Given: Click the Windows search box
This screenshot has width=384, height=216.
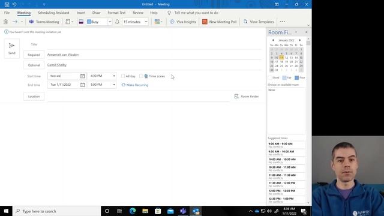Looking at the screenshot, I should coord(56,211).
